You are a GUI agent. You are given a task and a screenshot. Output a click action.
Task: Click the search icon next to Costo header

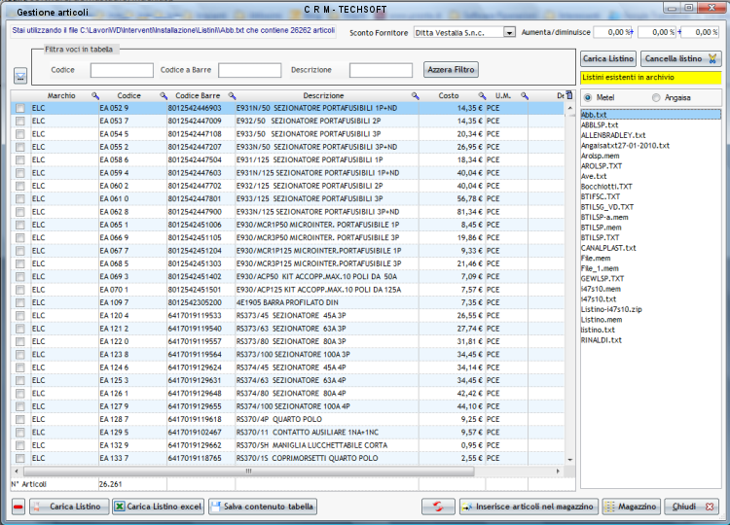tap(483, 96)
